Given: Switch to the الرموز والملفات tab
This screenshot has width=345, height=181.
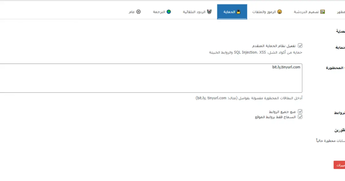Looking at the screenshot, I should (267, 12).
